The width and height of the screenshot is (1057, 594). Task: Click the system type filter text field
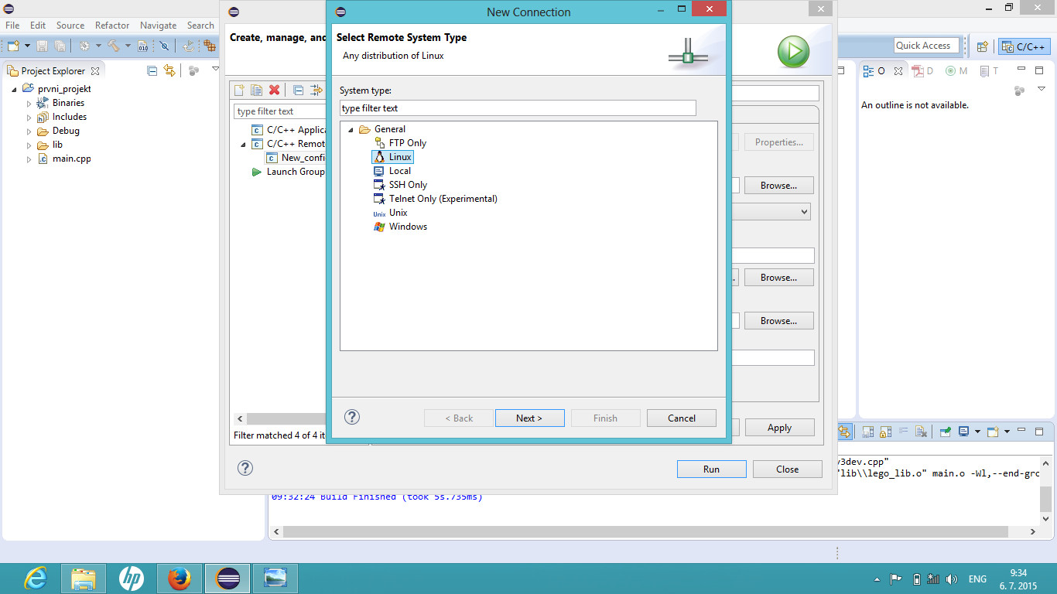point(517,108)
